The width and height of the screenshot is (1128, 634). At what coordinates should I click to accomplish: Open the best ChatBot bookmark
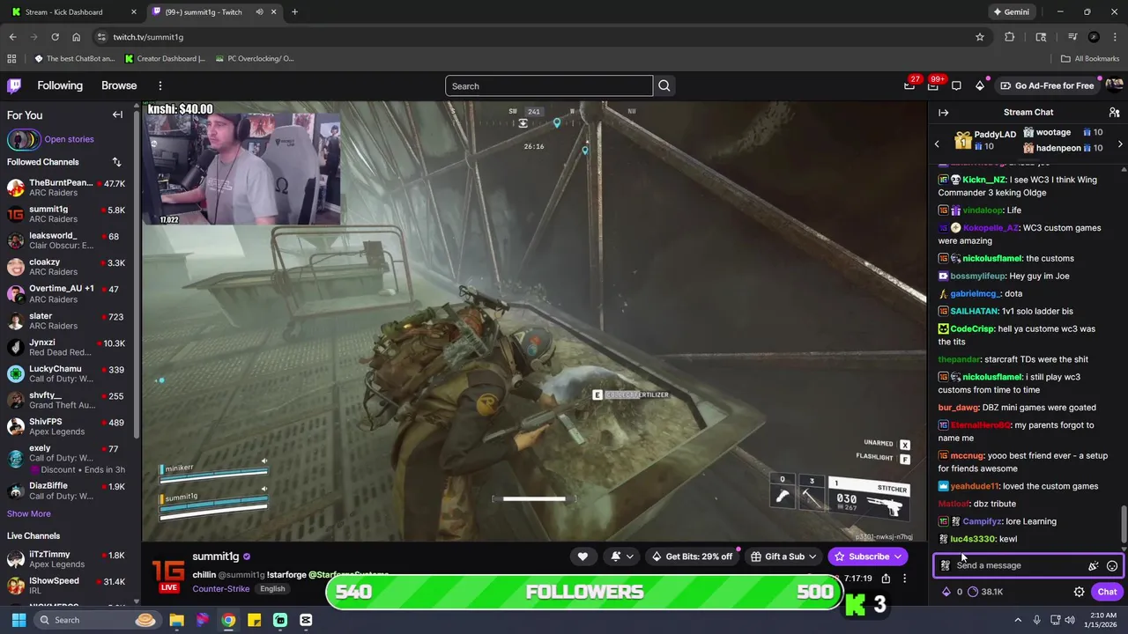[x=75, y=59]
